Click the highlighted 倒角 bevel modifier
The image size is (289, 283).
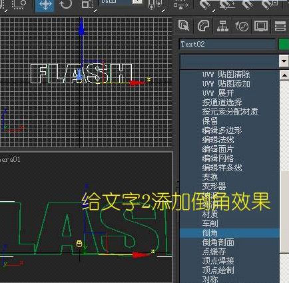[x=230, y=233]
